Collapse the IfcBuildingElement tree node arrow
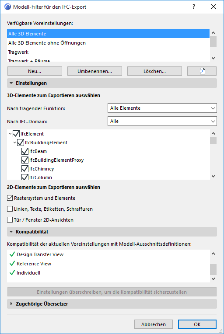 click(14, 143)
